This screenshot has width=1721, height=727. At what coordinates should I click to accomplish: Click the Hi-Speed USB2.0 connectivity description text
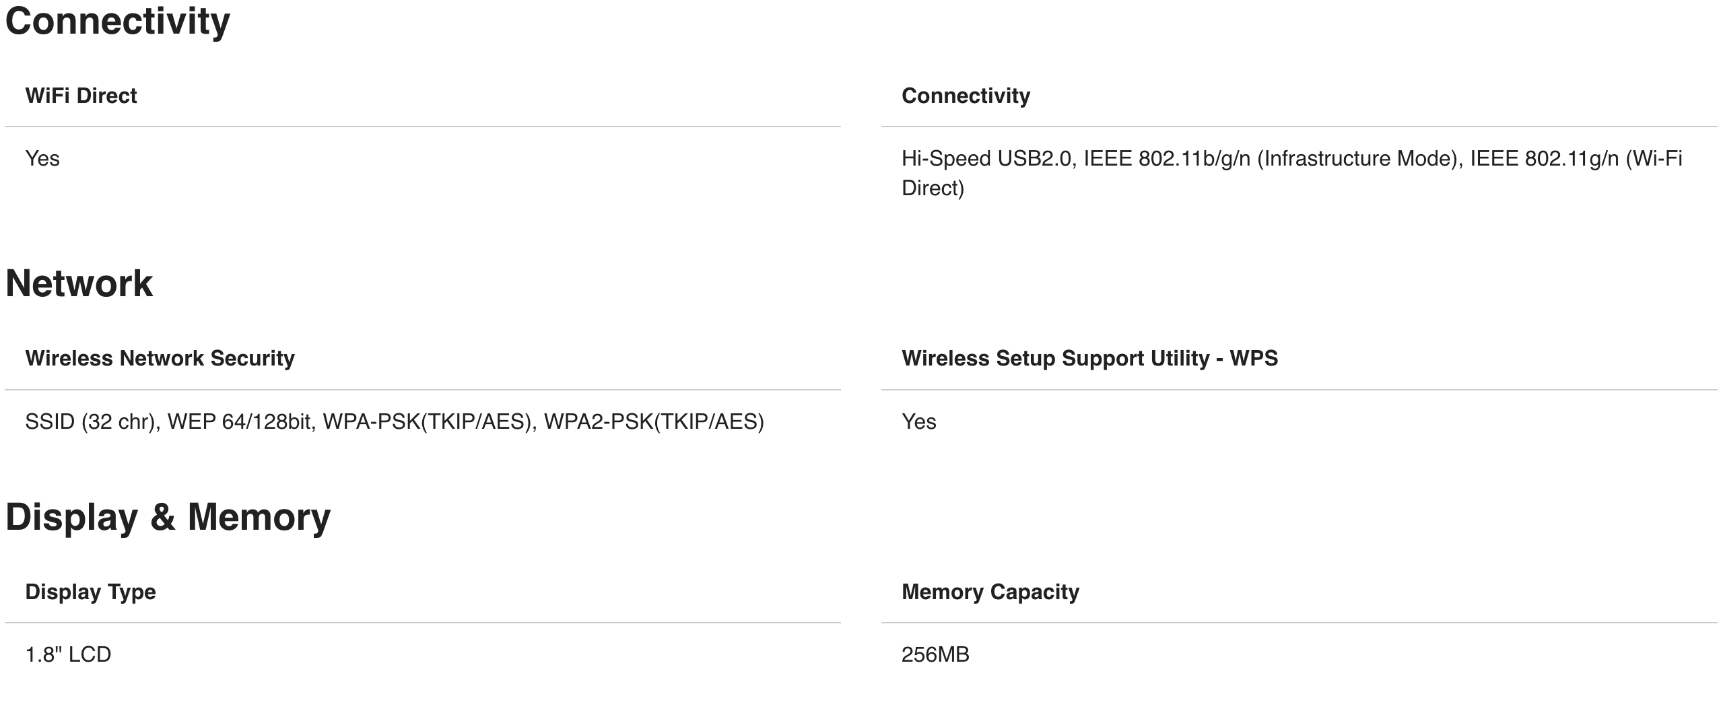tap(1291, 173)
